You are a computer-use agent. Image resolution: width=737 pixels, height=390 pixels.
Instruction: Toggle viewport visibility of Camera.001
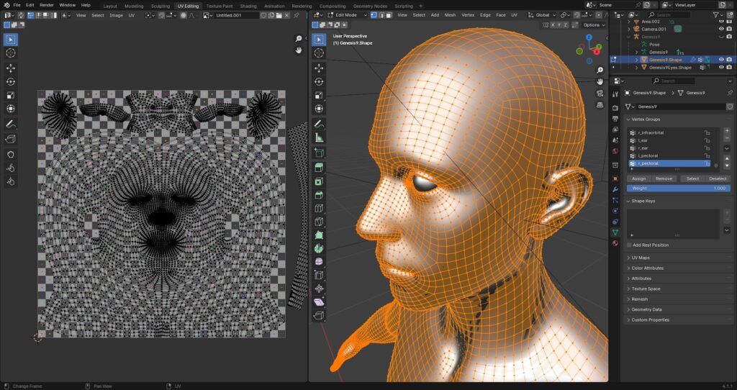pos(721,29)
